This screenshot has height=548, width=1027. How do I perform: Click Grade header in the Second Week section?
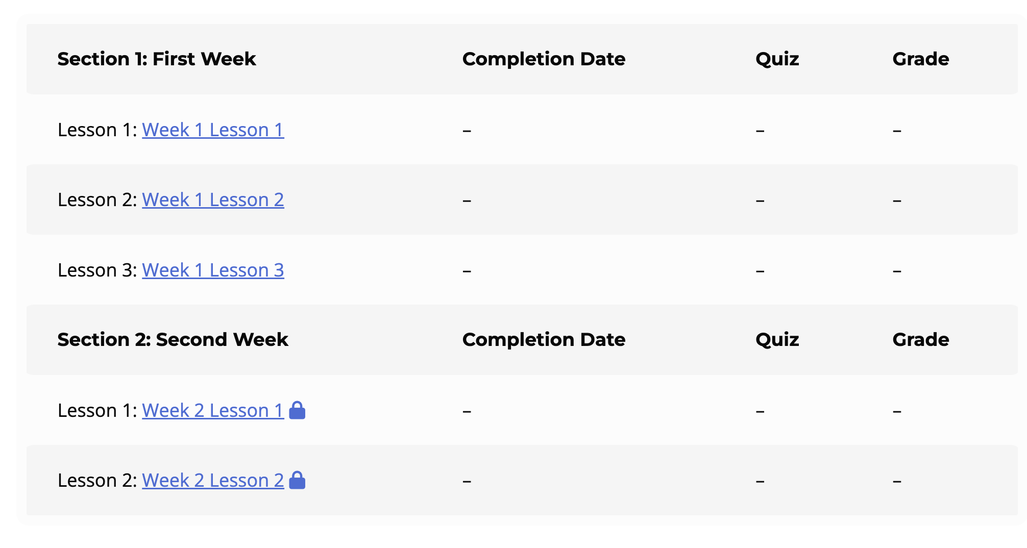pos(920,340)
